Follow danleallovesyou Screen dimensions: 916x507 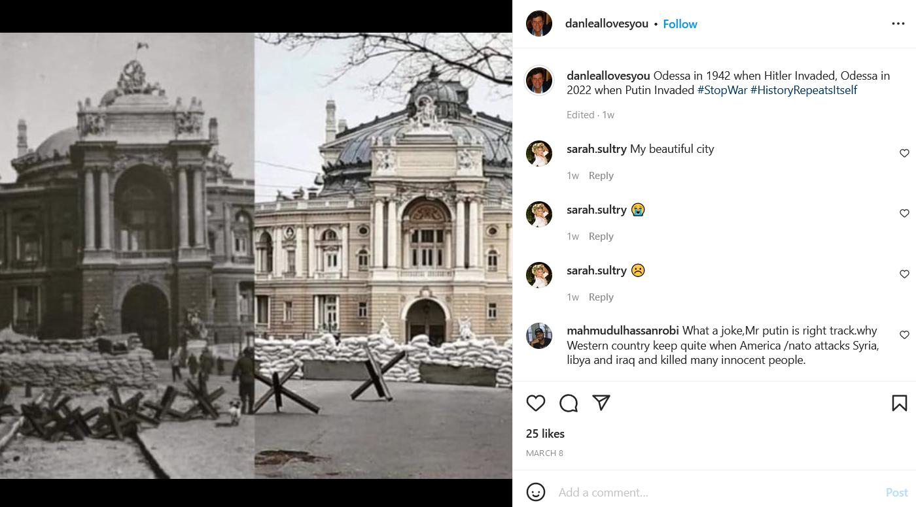click(680, 24)
